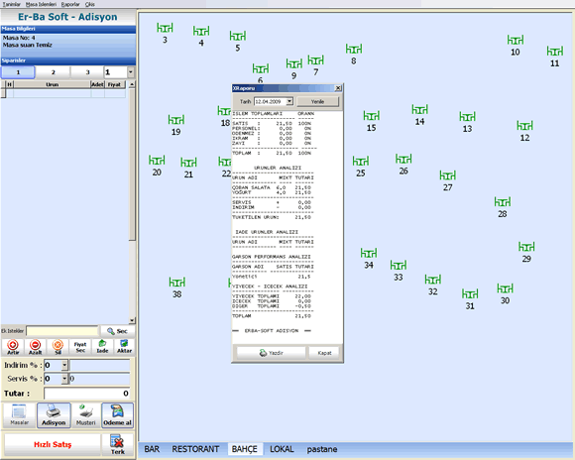This screenshot has height=460, width=575.
Task: Select table 31 icon
Action: click(x=470, y=293)
